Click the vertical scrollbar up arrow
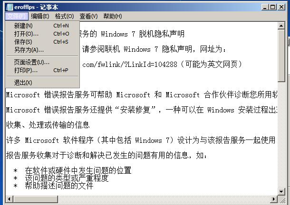This screenshot has height=205, width=290. point(281,26)
